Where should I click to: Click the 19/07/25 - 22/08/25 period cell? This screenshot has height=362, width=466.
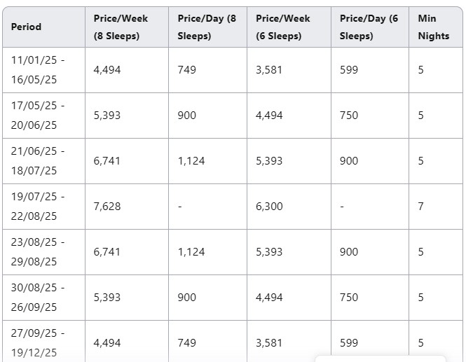43,207
